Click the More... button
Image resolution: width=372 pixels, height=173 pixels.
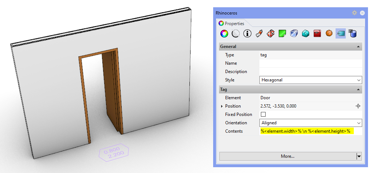tap(287, 156)
